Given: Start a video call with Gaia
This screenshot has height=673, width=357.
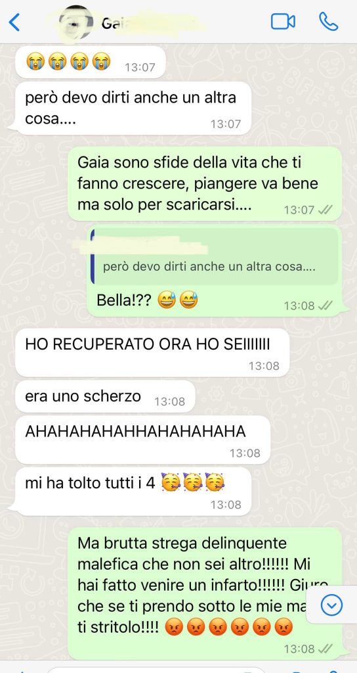Looking at the screenshot, I should coord(283,22).
